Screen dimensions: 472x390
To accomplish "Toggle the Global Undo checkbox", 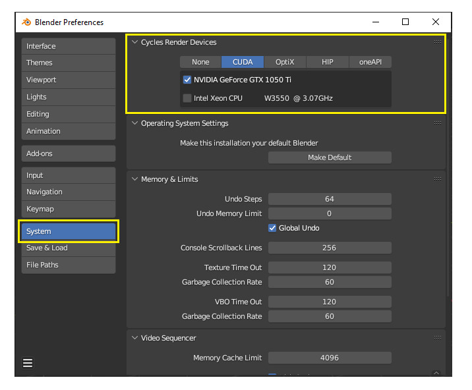I will pyautogui.click(x=272, y=228).
